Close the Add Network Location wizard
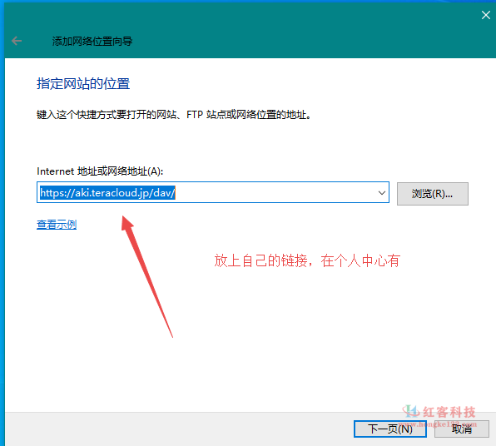The image size is (496, 446). 485,15
